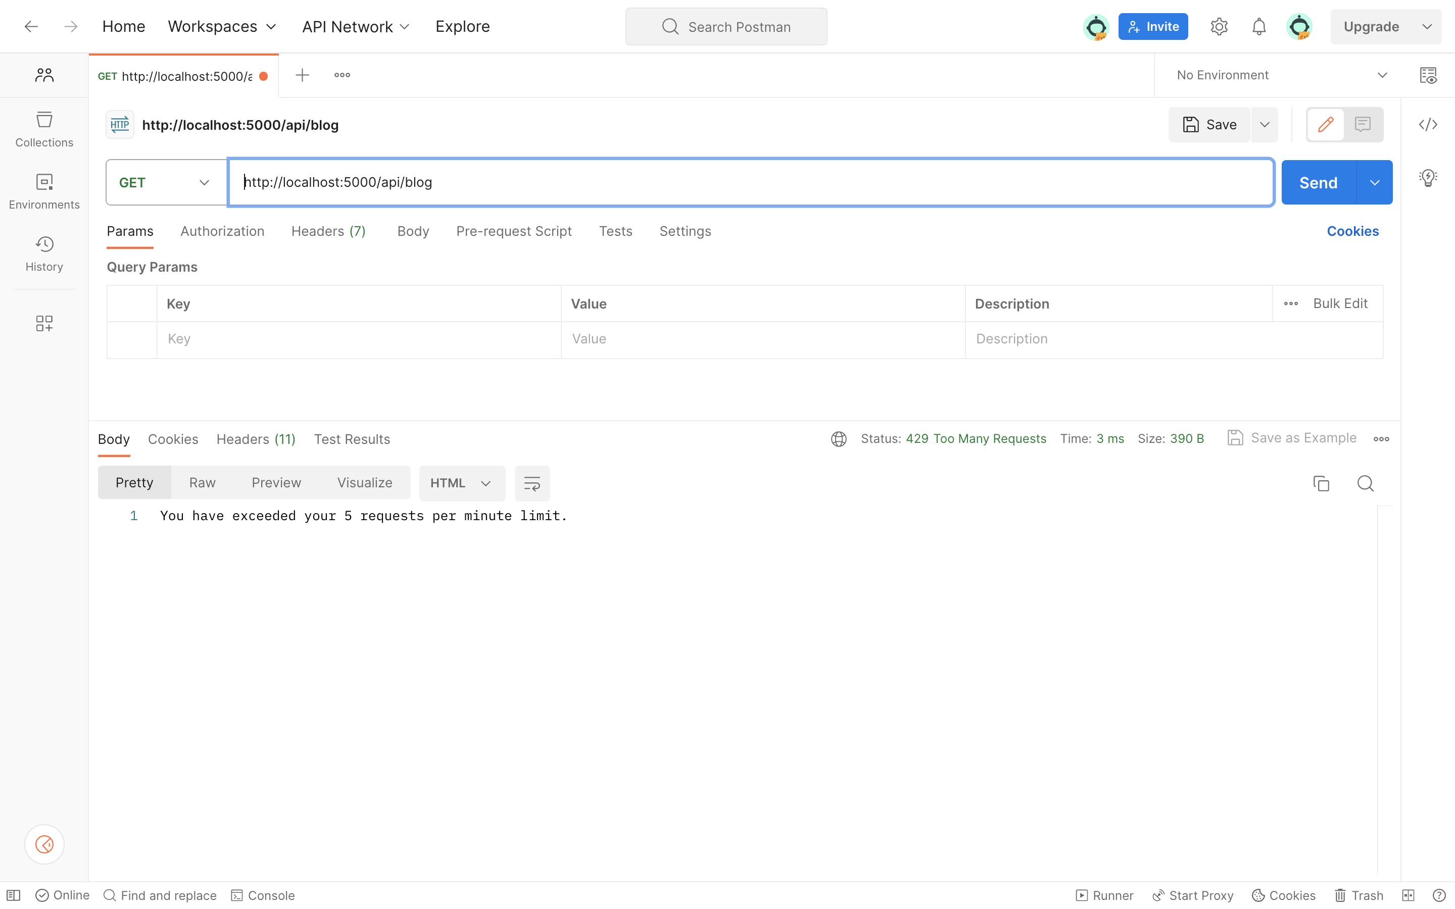Open the GET method dropdown
This screenshot has height=909, width=1455.
pyautogui.click(x=166, y=182)
